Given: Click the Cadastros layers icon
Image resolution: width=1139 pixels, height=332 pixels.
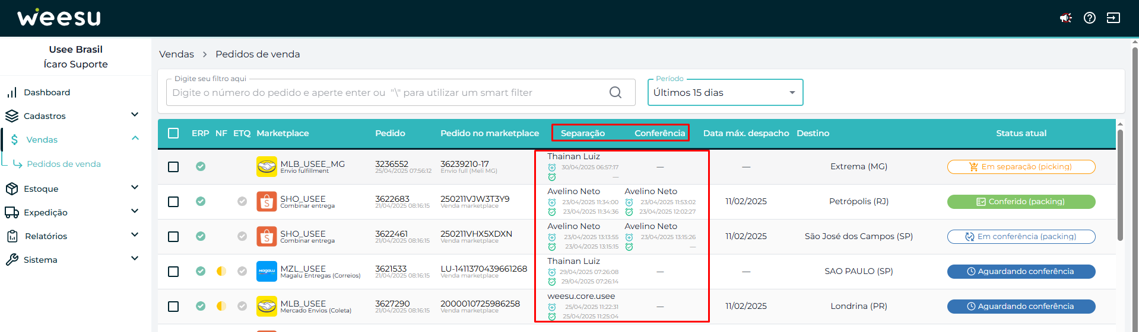Looking at the screenshot, I should [12, 116].
